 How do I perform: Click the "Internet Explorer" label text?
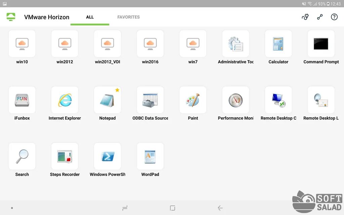click(x=65, y=118)
